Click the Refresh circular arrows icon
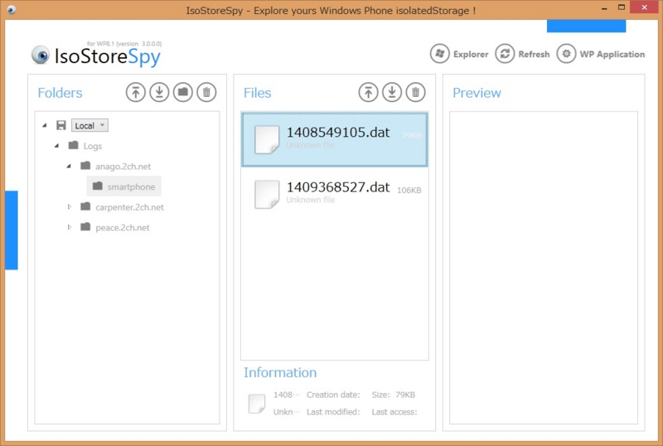 point(505,54)
